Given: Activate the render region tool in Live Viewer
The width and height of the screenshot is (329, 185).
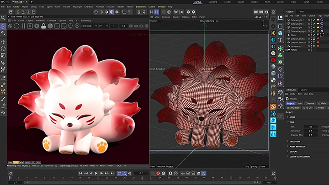Looking at the screenshot, I should tap(57, 26).
